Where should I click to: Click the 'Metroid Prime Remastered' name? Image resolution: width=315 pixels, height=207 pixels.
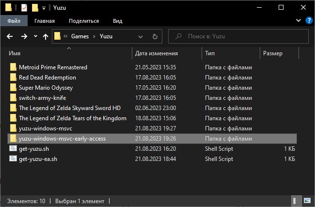(x=53, y=67)
